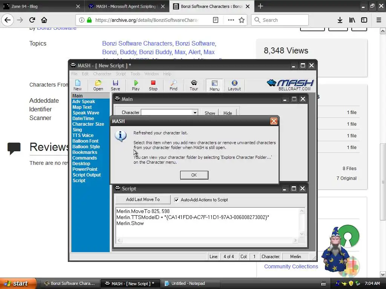Image resolution: width=386 pixels, height=289 pixels.
Task: Open the downloads arrow icon
Action: (x=340, y=20)
